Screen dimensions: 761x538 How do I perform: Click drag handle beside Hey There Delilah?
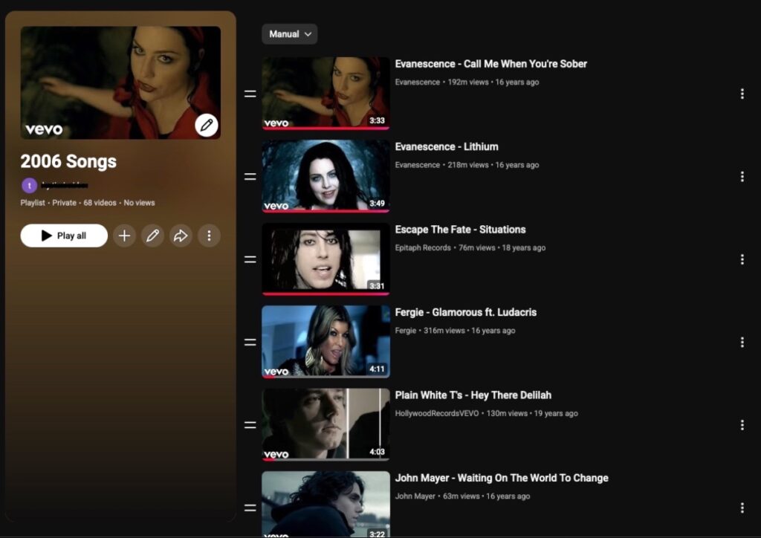tap(250, 425)
